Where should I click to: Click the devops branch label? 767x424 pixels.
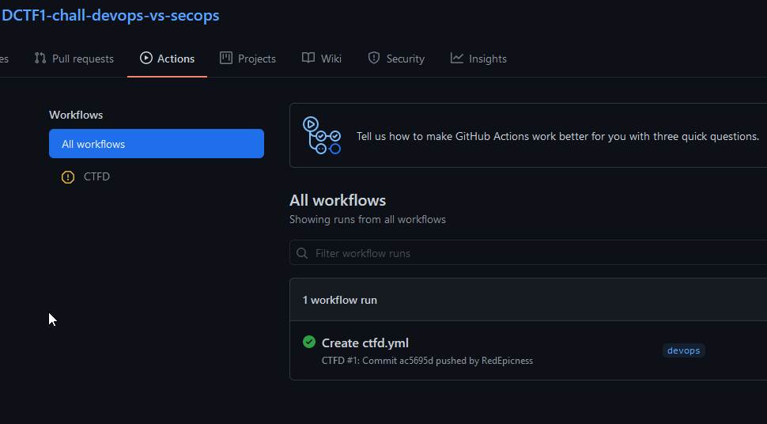(x=683, y=350)
